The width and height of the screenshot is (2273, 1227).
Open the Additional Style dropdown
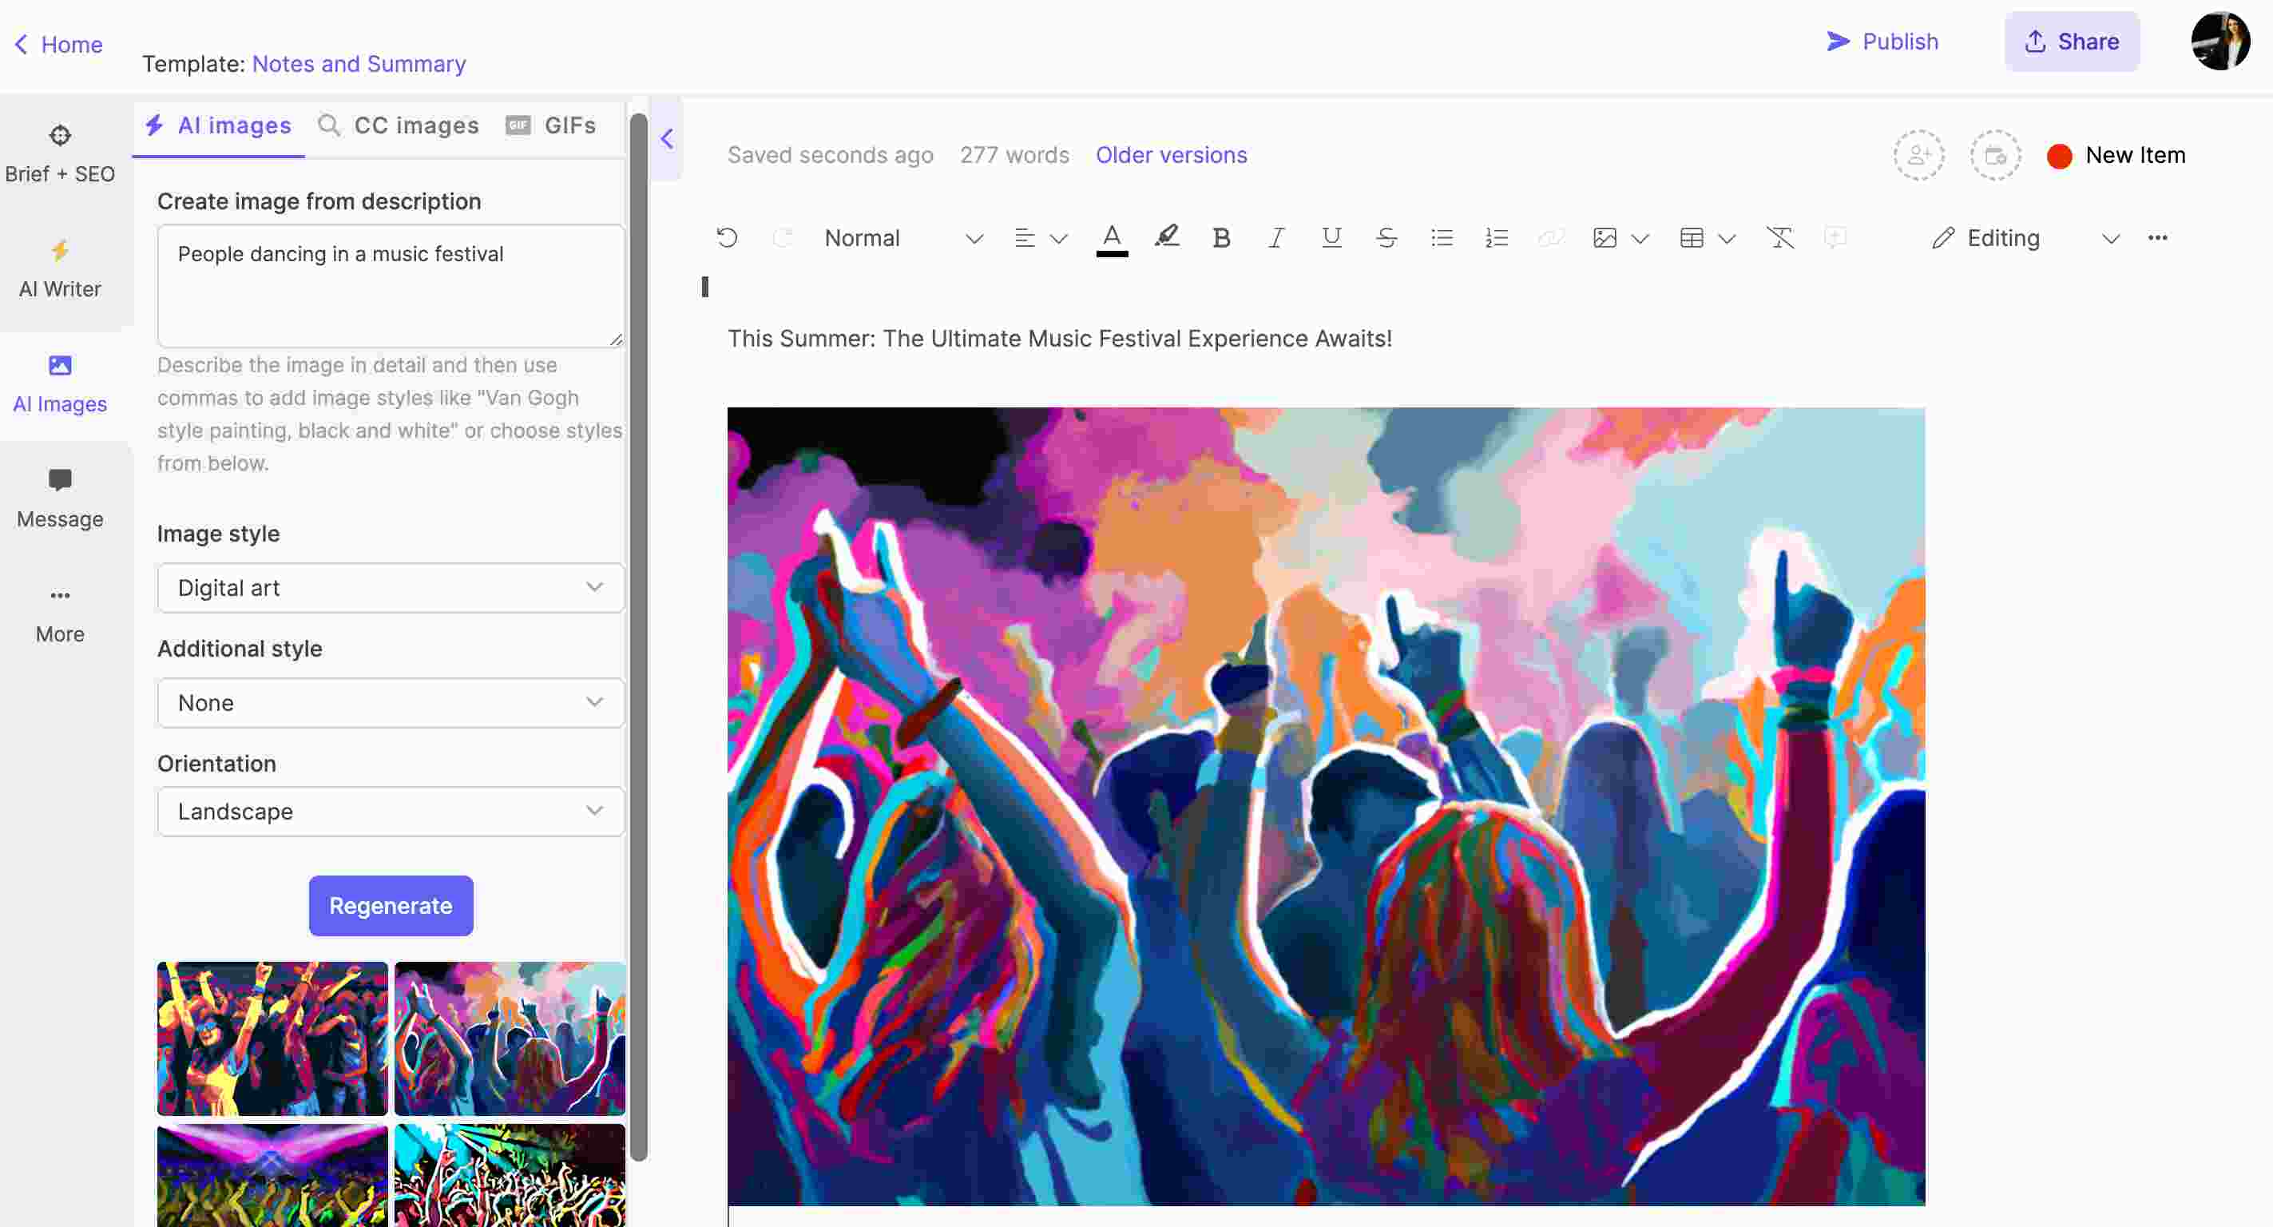390,701
